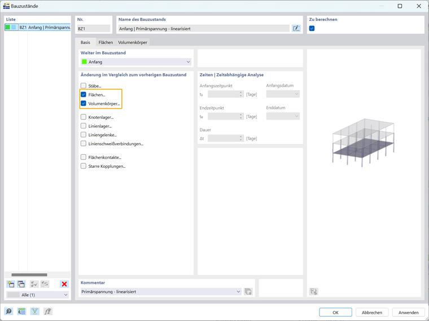Enable the Linienlager... checkbox
Image resolution: width=429 pixels, height=321 pixels.
click(84, 126)
